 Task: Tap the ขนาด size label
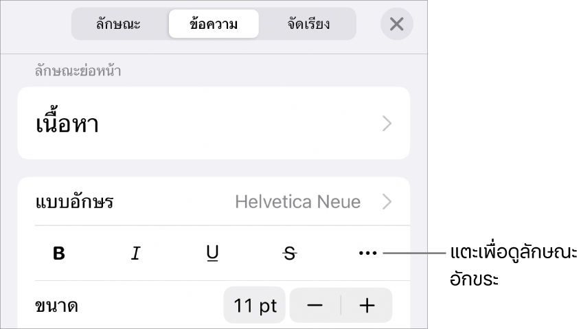56,306
